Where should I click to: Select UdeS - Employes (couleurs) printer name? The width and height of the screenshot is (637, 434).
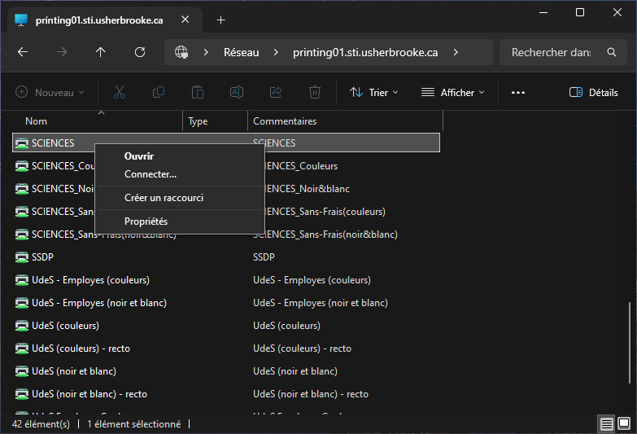pyautogui.click(x=90, y=280)
